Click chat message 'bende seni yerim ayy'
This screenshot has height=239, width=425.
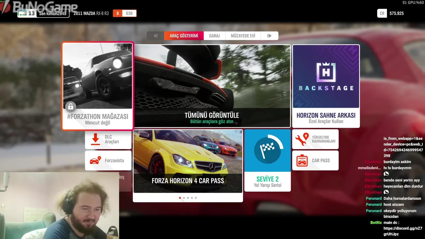click(401, 180)
